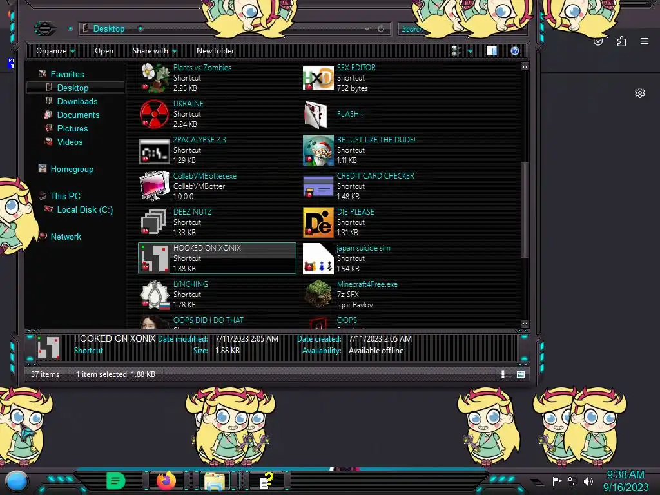660x495 pixels.
Task: Click the Search input field
Action: point(461,28)
